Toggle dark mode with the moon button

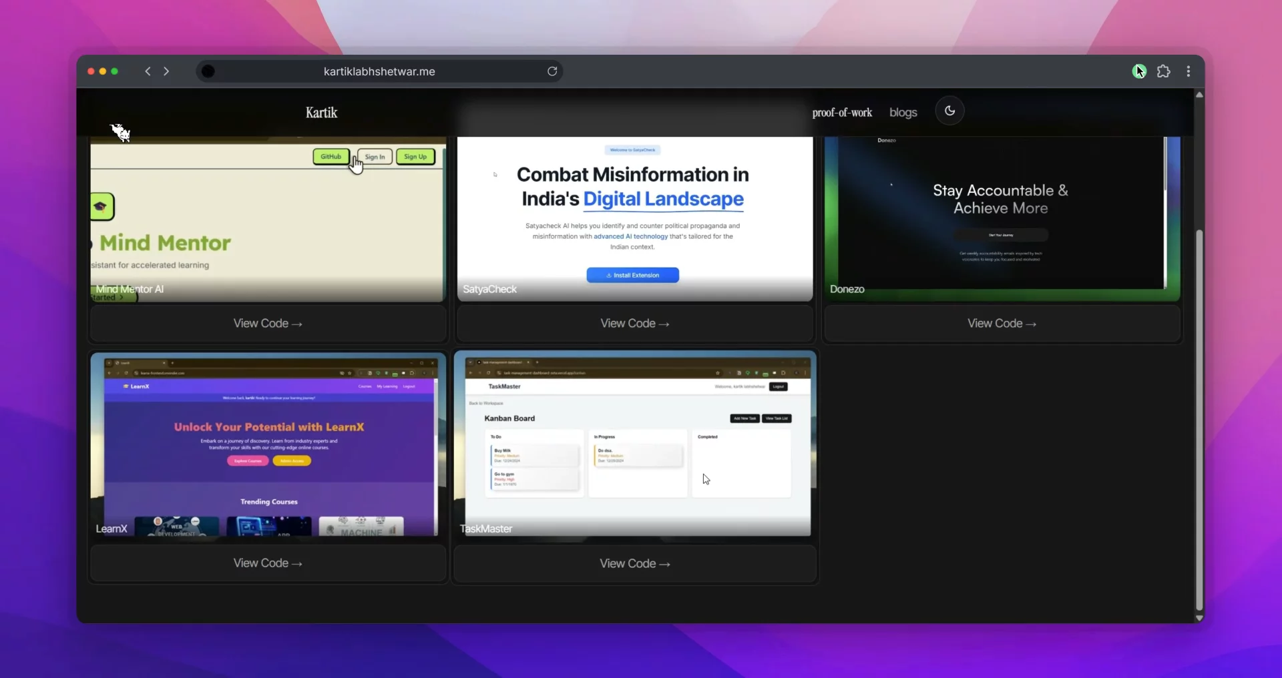[x=949, y=111]
